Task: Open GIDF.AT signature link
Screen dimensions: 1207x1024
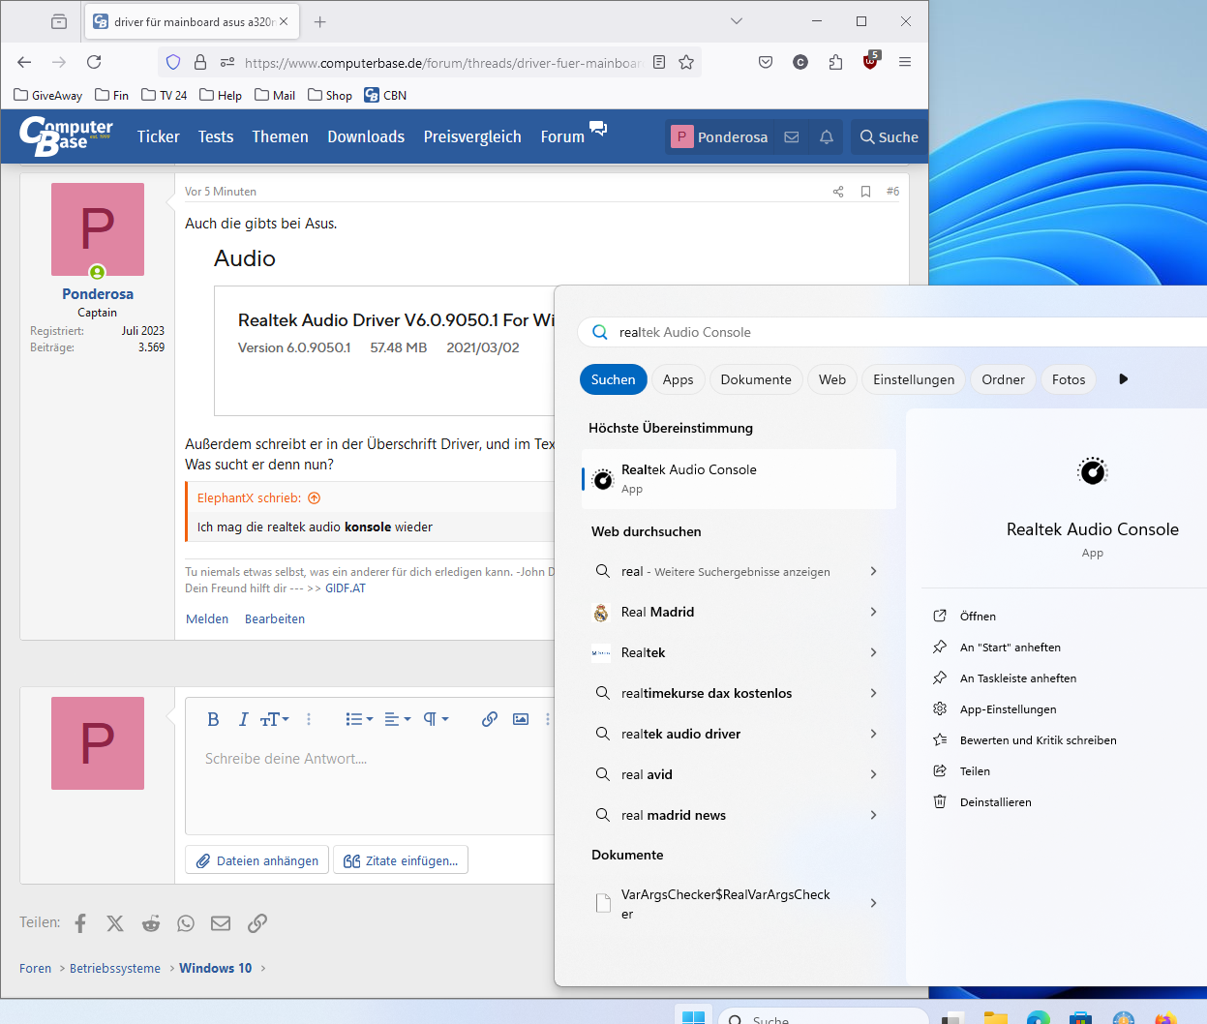Action: pyautogui.click(x=346, y=588)
